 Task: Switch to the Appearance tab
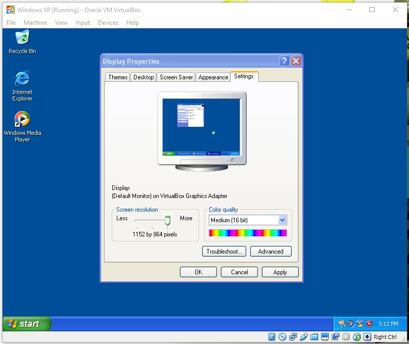[x=213, y=77]
